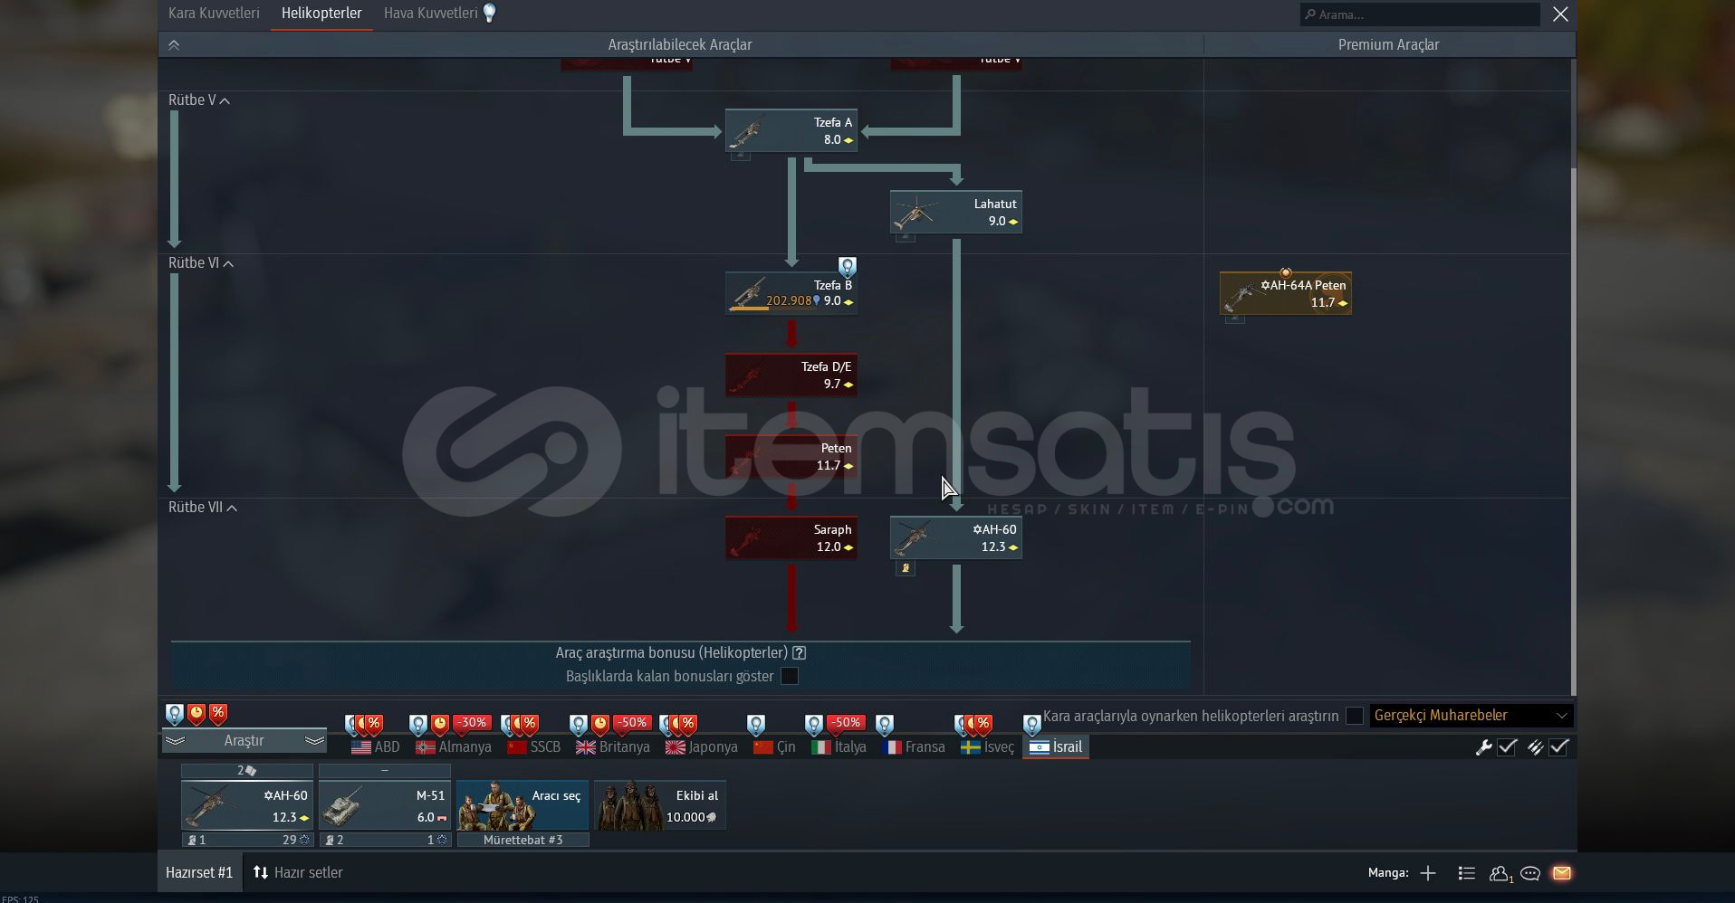Select the locked Peten card in the tree
1735x903 pixels.
pos(791,457)
